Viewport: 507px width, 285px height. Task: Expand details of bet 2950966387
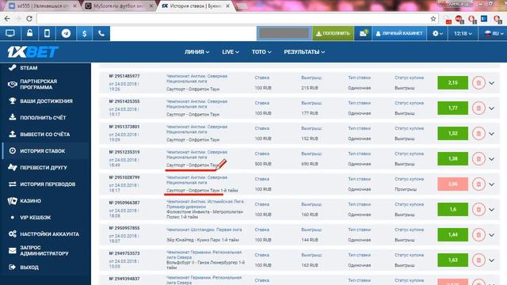click(491, 210)
